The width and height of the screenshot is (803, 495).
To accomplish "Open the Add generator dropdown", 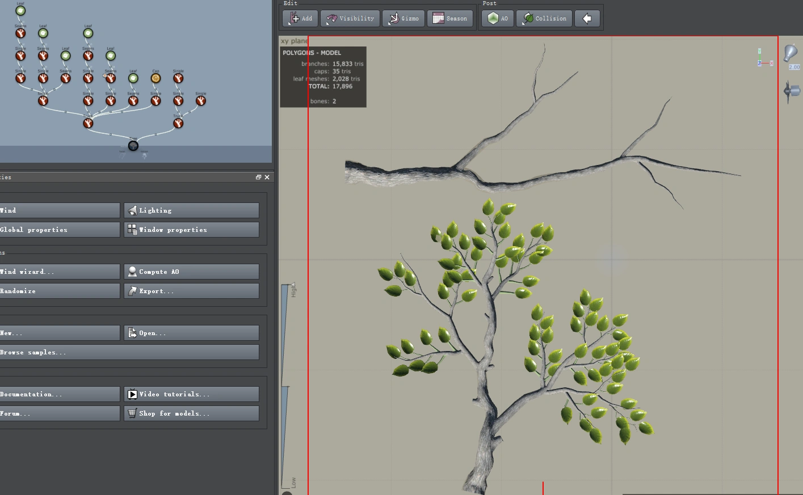I will click(300, 19).
